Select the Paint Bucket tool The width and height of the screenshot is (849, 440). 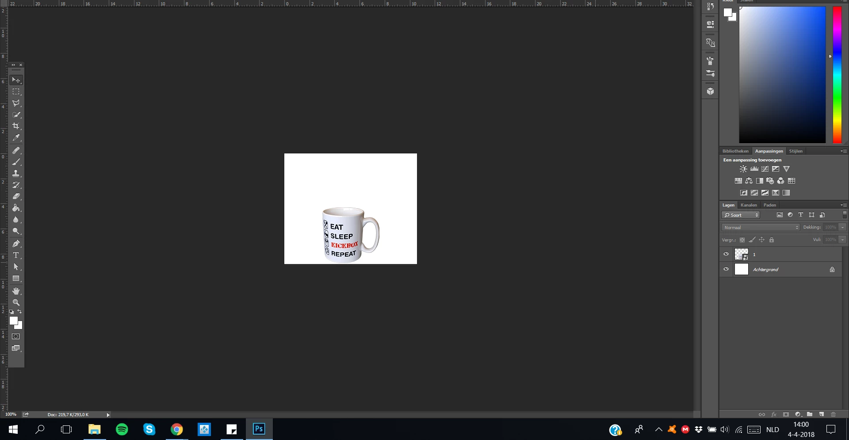pos(16,208)
